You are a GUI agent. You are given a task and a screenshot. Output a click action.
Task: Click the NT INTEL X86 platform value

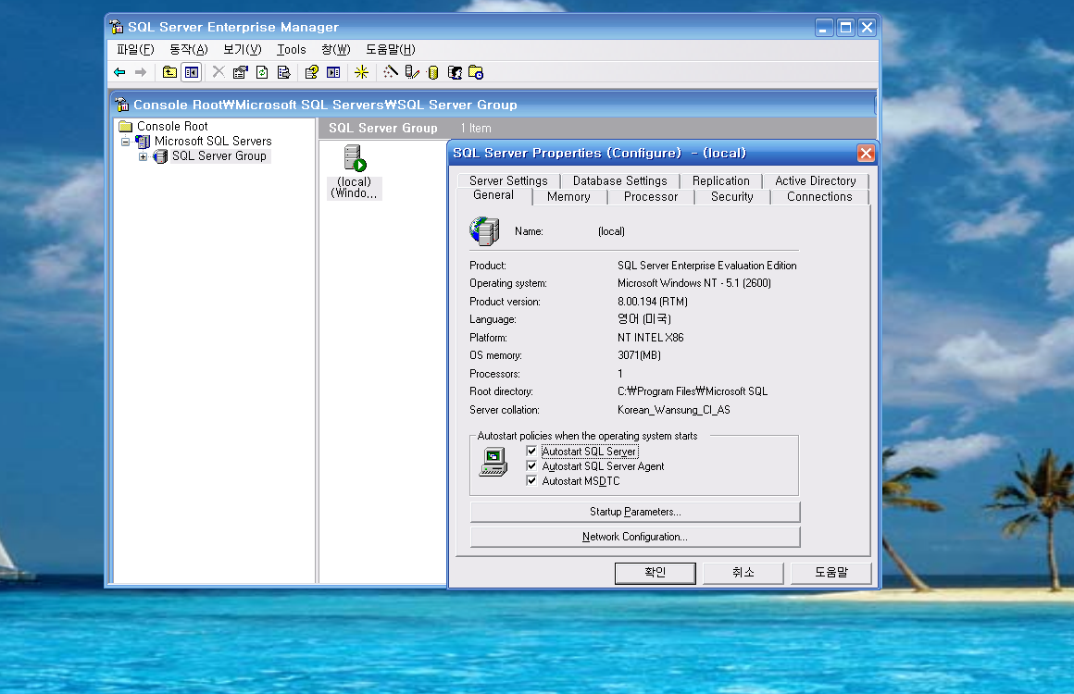(x=651, y=338)
